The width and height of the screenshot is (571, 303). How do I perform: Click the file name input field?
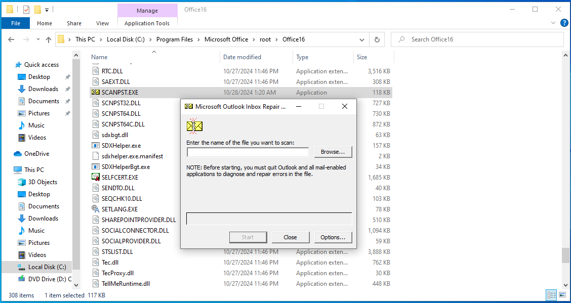coord(248,152)
